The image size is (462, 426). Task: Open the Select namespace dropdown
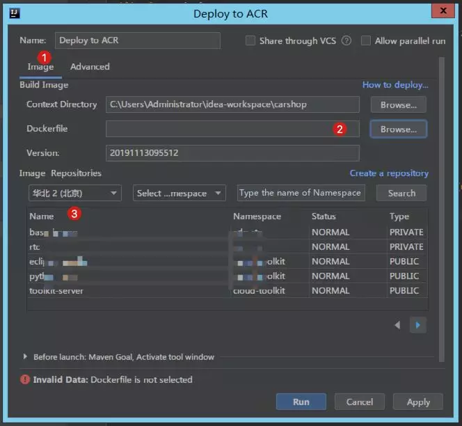tap(179, 193)
